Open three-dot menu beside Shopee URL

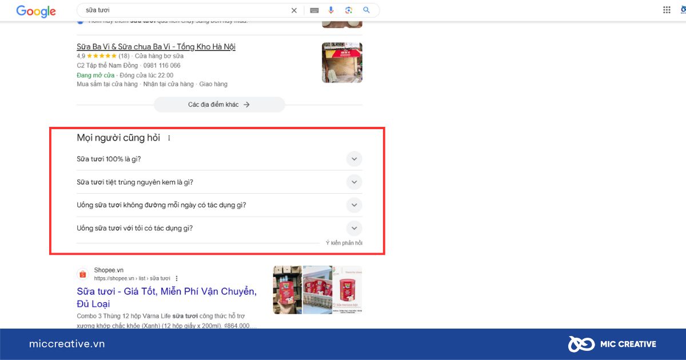pos(177,278)
